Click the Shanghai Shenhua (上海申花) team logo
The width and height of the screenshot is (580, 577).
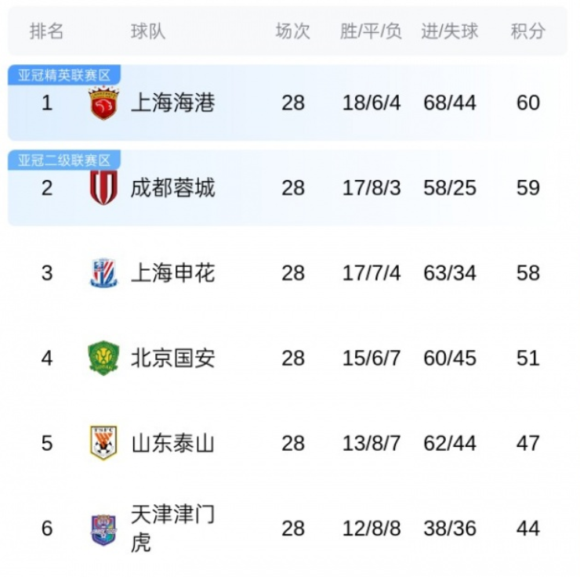(103, 273)
